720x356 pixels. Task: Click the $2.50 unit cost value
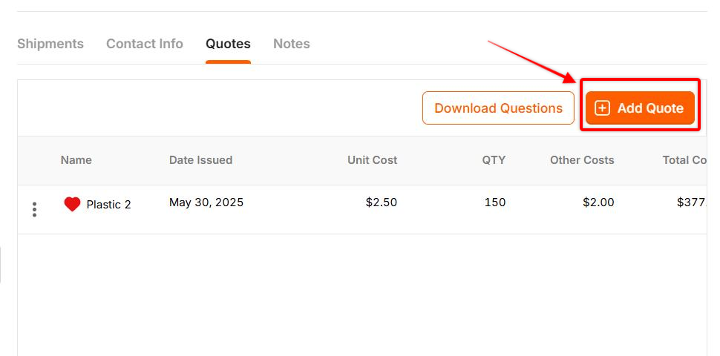pyautogui.click(x=382, y=202)
